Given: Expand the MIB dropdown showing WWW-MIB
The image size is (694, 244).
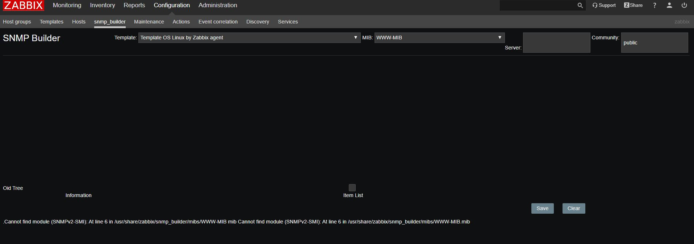Looking at the screenshot, I should coord(439,38).
